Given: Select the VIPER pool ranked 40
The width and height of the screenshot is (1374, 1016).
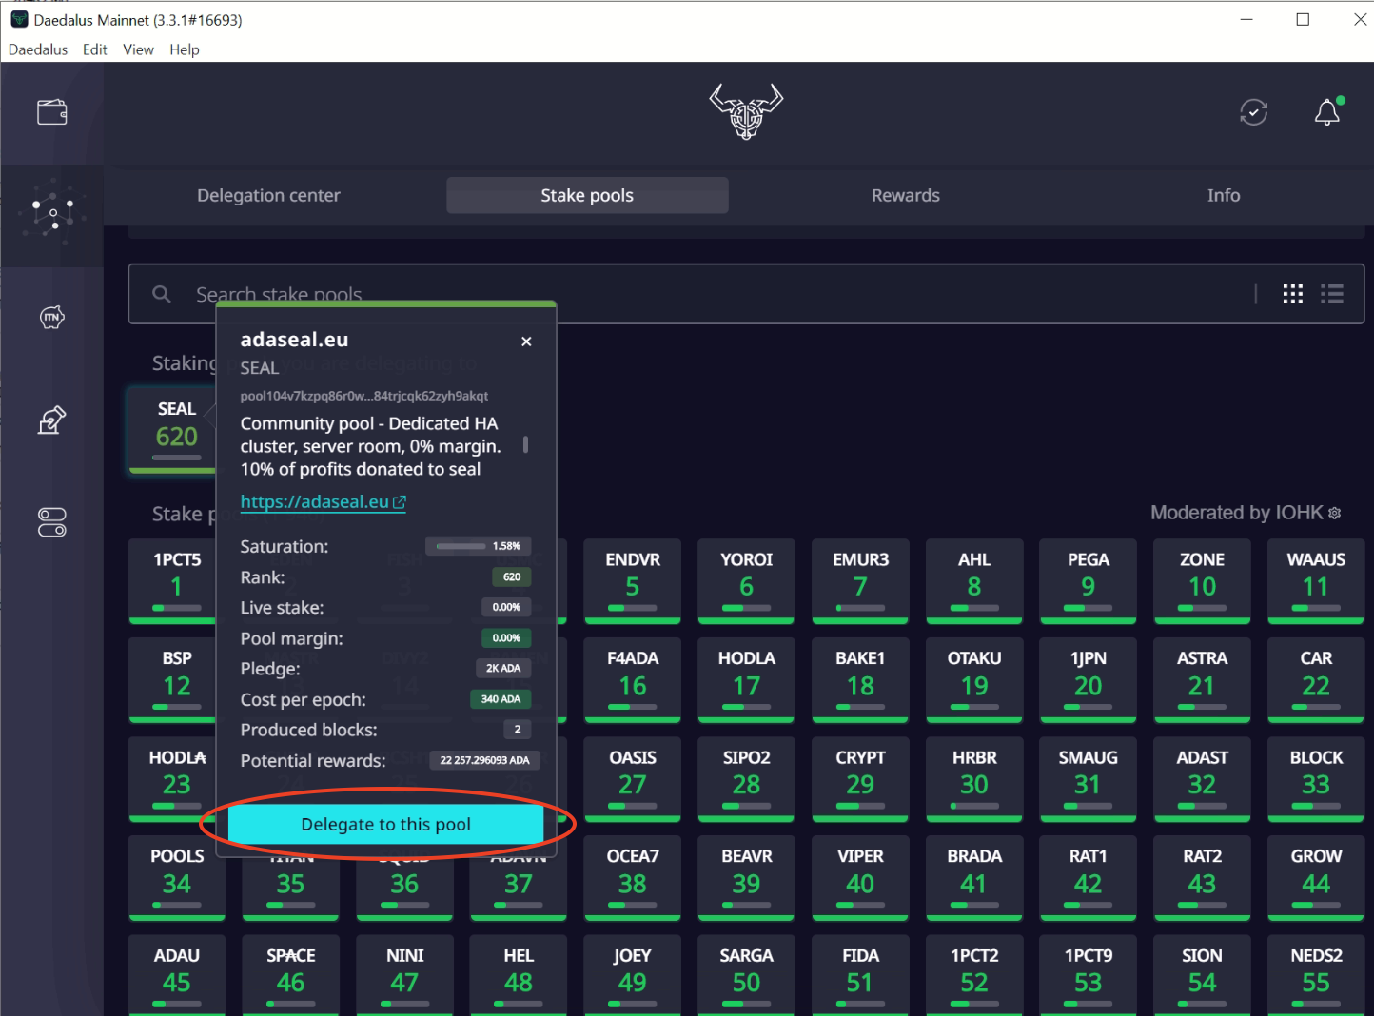Looking at the screenshot, I should (860, 878).
